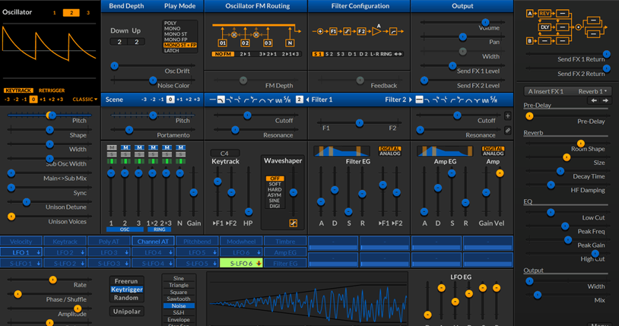Click the FX routing DLY block
This screenshot has height=326, width=619.
click(x=545, y=27)
